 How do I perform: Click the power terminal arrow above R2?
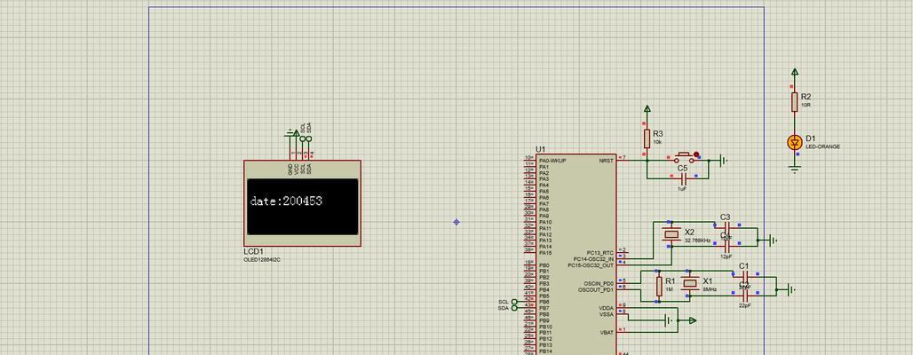coord(794,72)
